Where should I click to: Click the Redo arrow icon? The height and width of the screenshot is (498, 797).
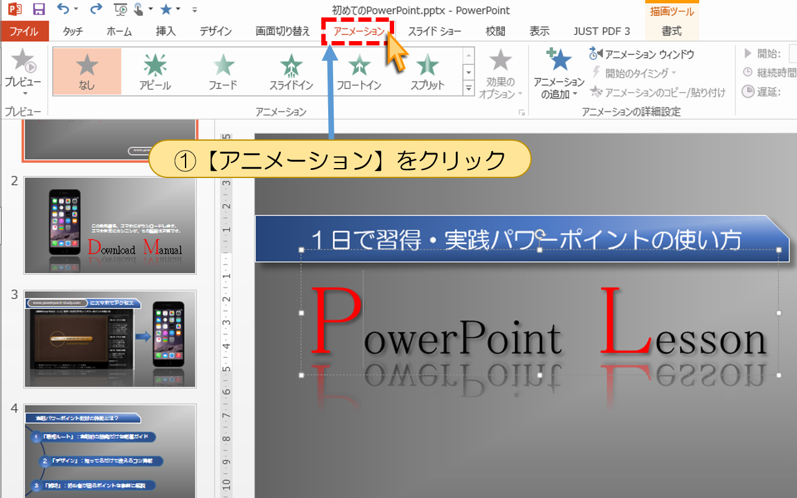96,9
